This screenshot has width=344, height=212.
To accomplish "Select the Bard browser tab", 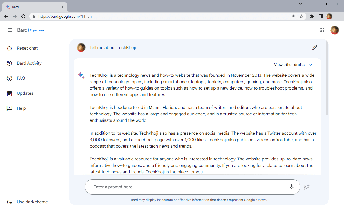I will 35,7.
